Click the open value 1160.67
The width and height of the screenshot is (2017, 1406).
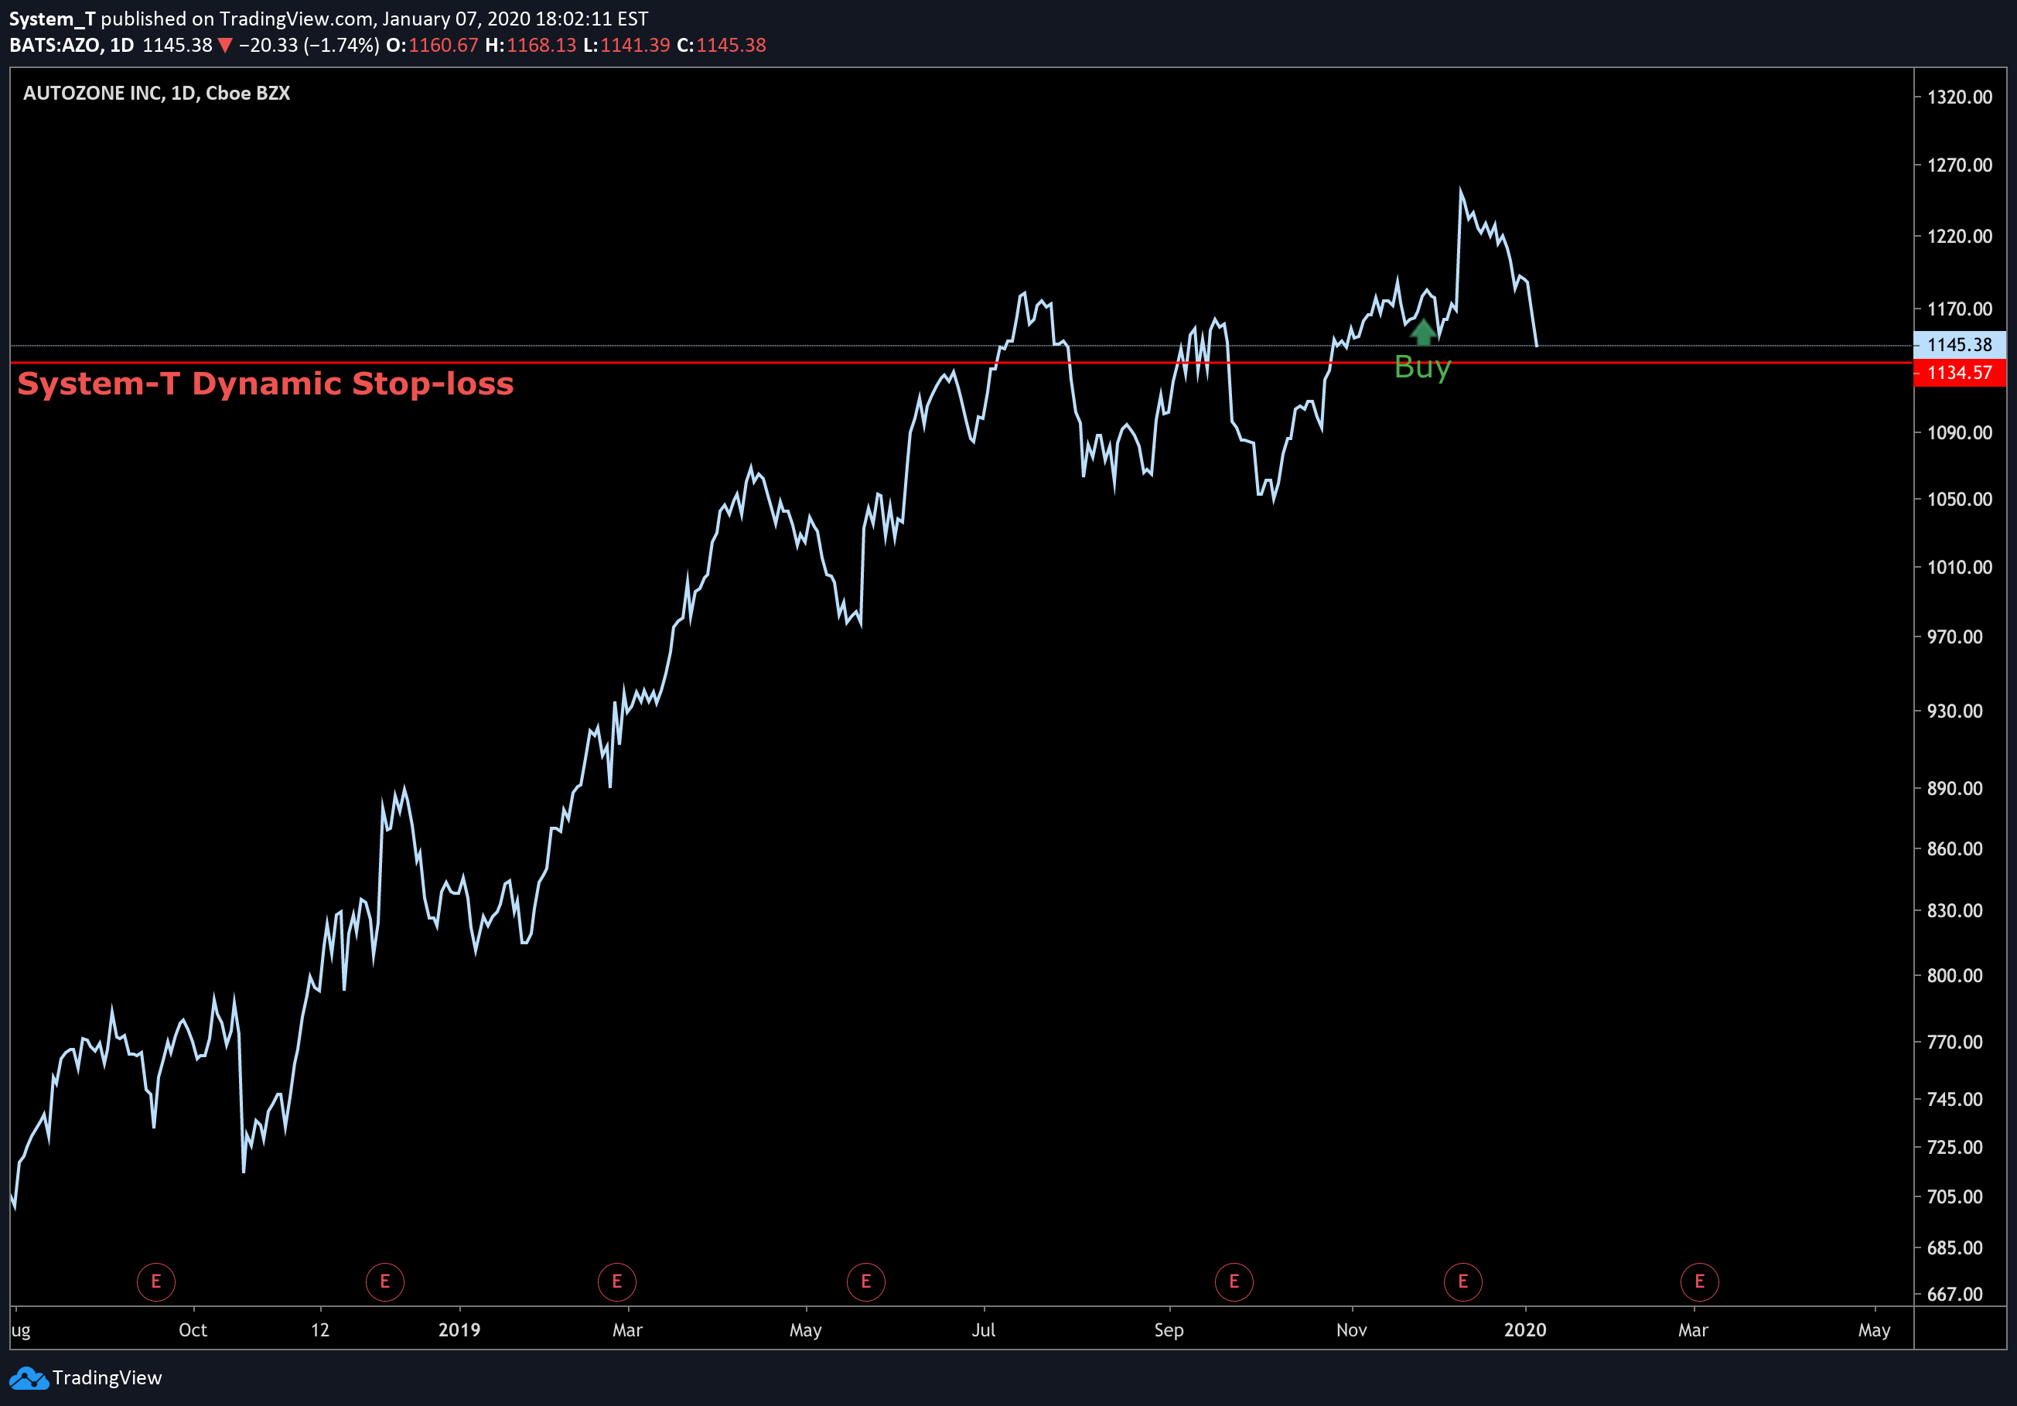442,45
